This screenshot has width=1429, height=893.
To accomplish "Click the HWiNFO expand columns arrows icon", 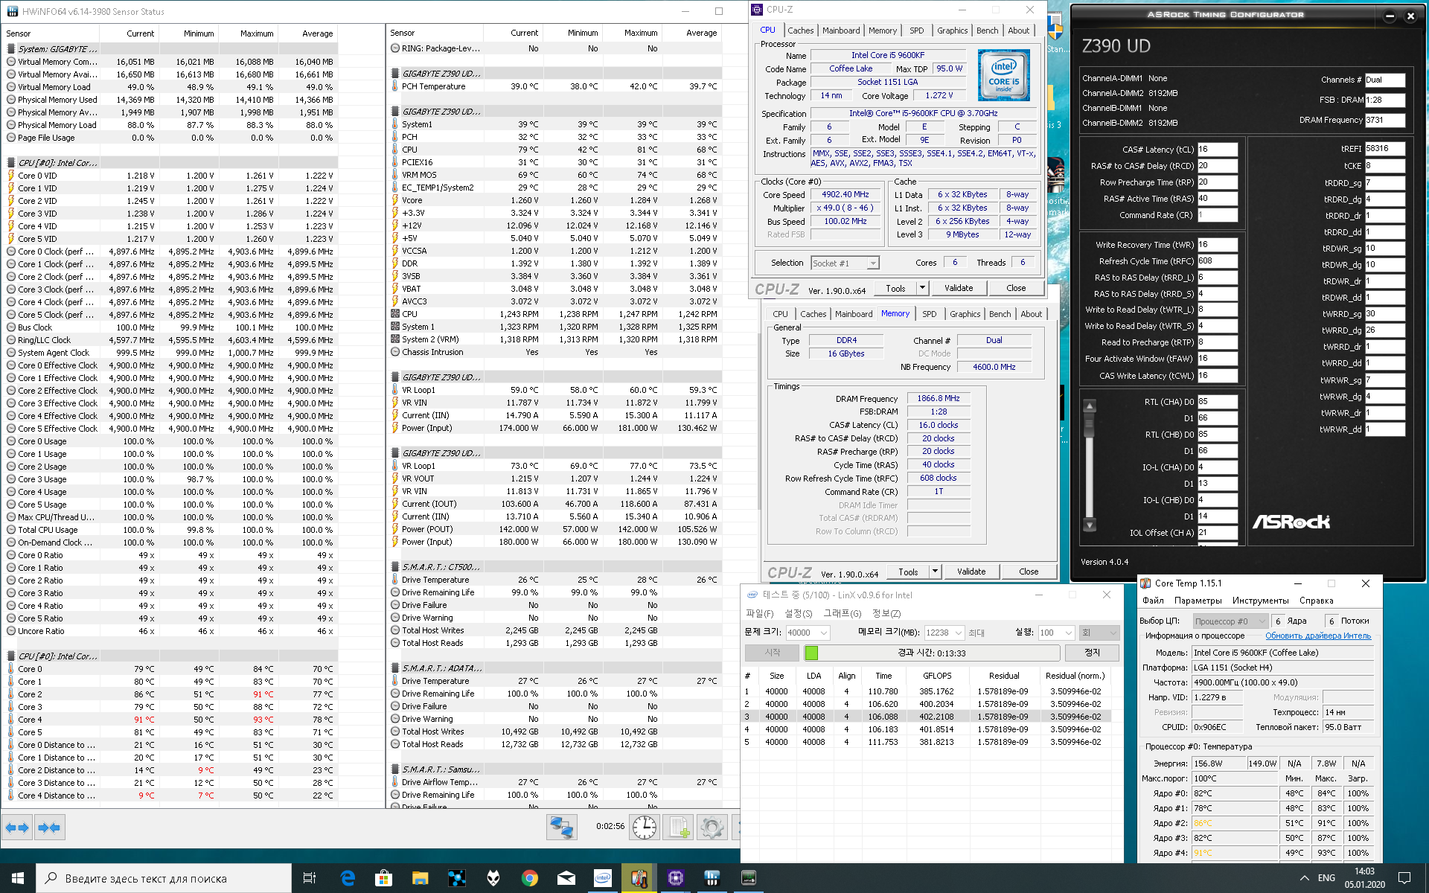I will tap(17, 827).
